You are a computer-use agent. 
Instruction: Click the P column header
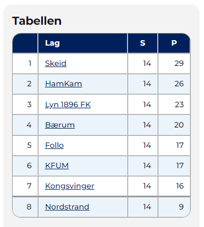pyautogui.click(x=174, y=43)
